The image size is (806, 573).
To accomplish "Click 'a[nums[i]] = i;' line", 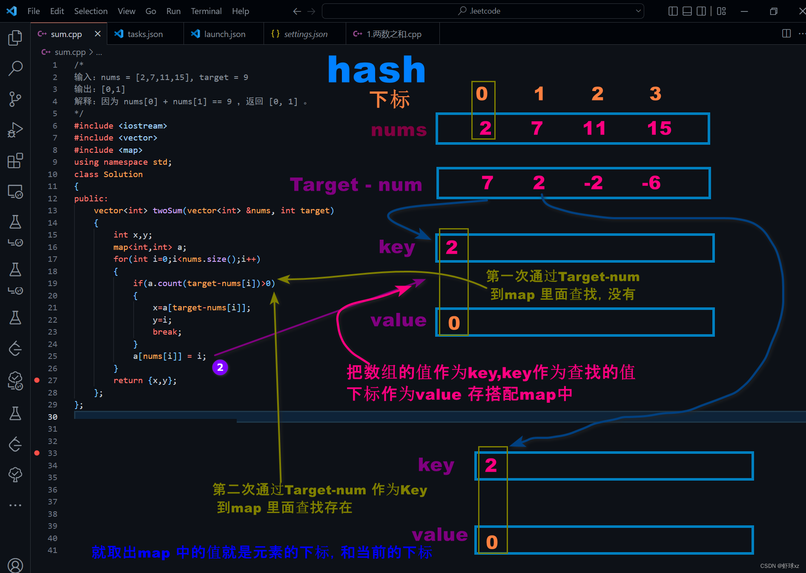I will (169, 356).
